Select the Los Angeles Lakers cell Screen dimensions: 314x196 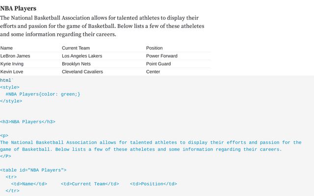(82, 56)
